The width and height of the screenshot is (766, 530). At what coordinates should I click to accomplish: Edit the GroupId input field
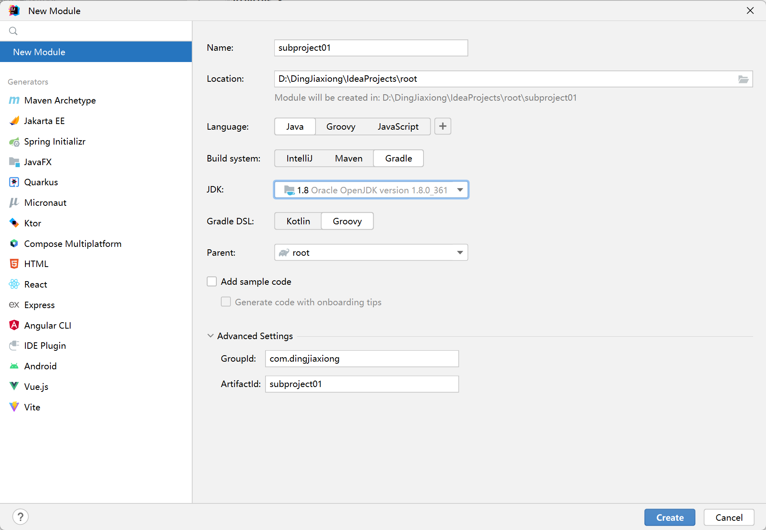click(x=361, y=358)
